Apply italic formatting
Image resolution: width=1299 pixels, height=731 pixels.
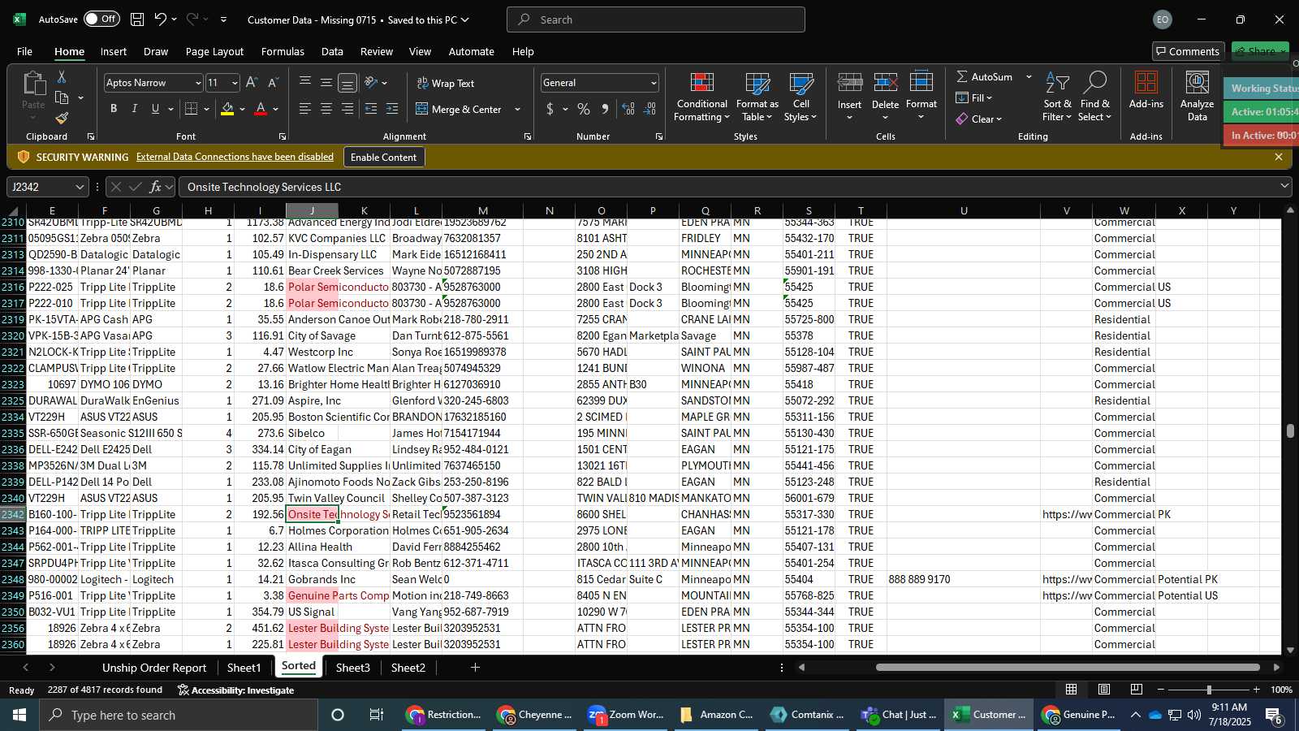[134, 109]
